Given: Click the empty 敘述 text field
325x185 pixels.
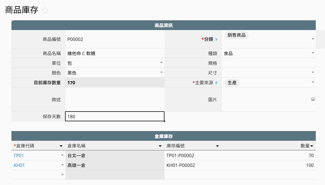Looking at the screenshot, I should click(x=114, y=99).
